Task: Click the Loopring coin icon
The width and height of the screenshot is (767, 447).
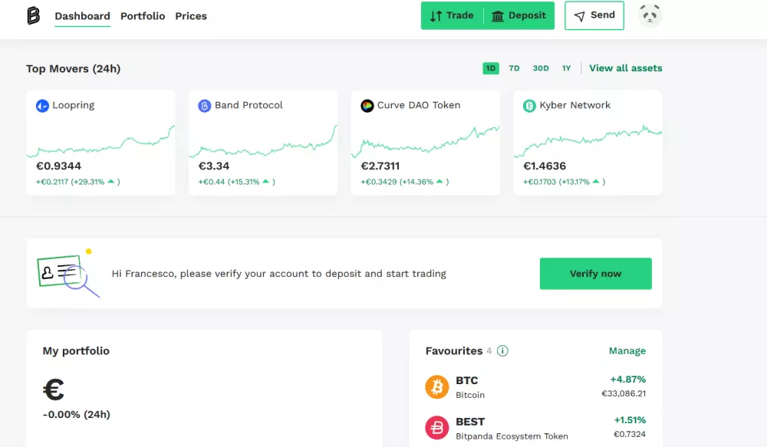Action: point(42,106)
